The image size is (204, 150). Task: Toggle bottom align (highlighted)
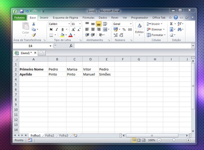[x=98, y=24]
